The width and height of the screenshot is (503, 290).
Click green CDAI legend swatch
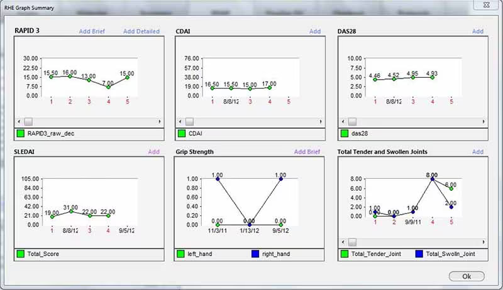click(182, 134)
